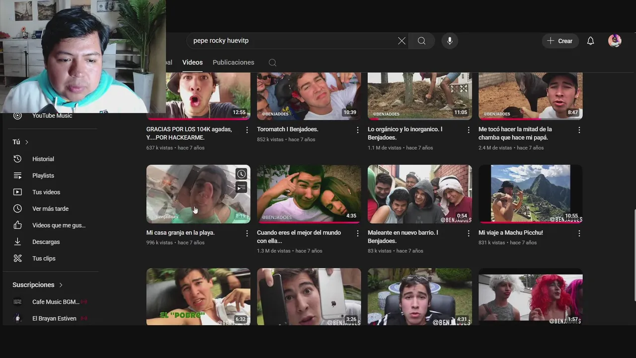Open YouTube Music in the sidebar

pos(52,115)
